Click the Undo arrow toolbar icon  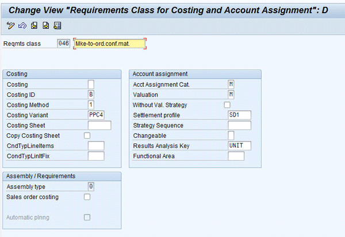pyautogui.click(x=22, y=25)
